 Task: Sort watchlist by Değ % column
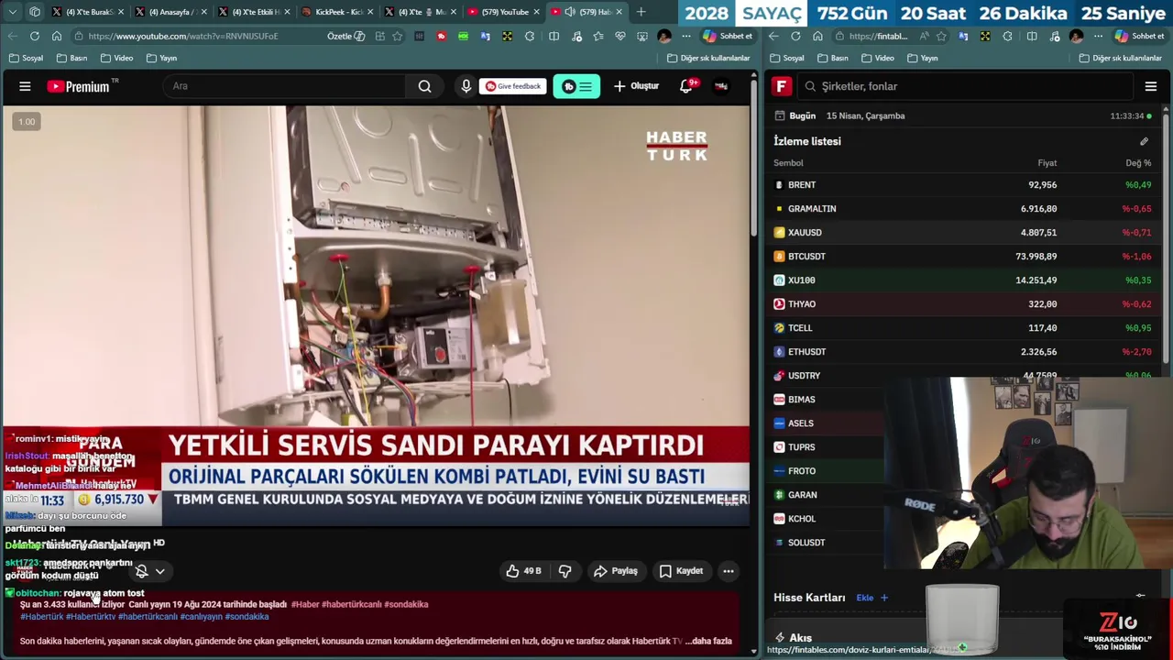(1138, 163)
